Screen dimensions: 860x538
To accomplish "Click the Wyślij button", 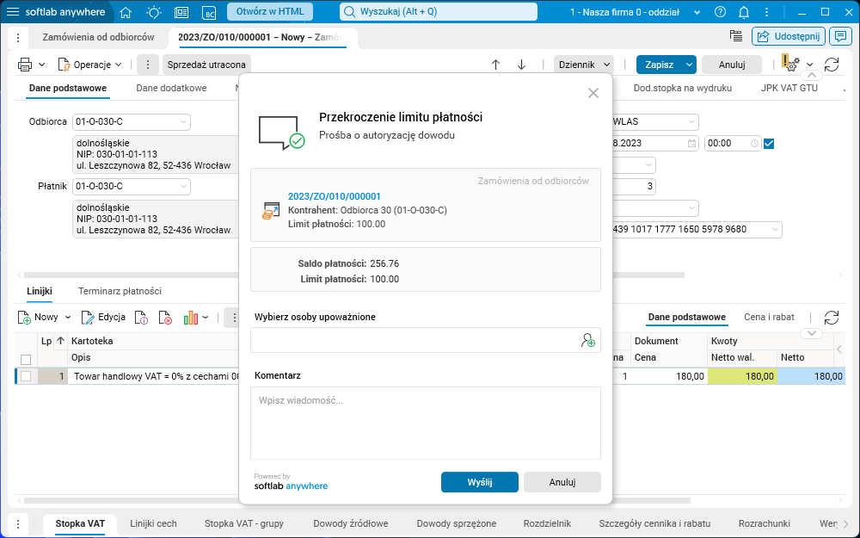I will click(479, 482).
